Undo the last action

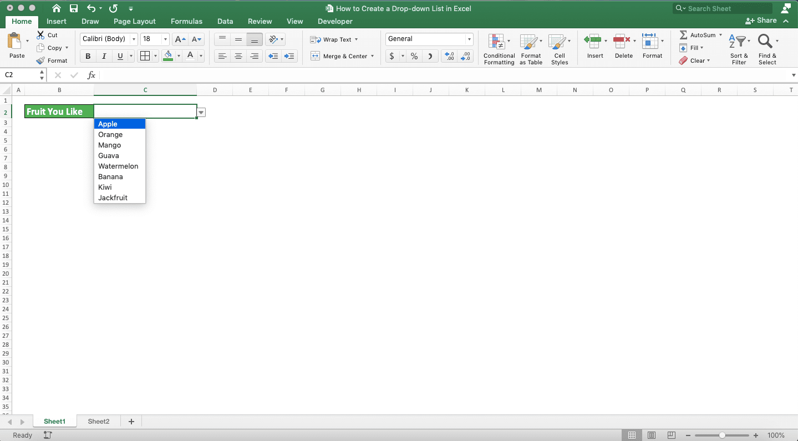[92, 8]
